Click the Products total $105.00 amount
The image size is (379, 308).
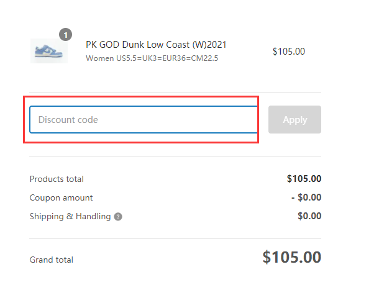pos(304,179)
